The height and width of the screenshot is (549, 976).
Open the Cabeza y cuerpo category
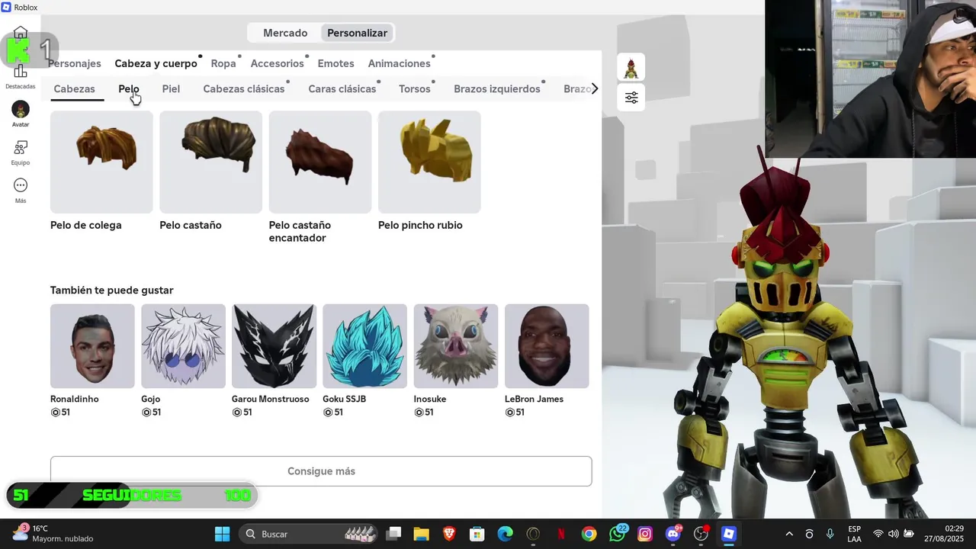point(156,63)
